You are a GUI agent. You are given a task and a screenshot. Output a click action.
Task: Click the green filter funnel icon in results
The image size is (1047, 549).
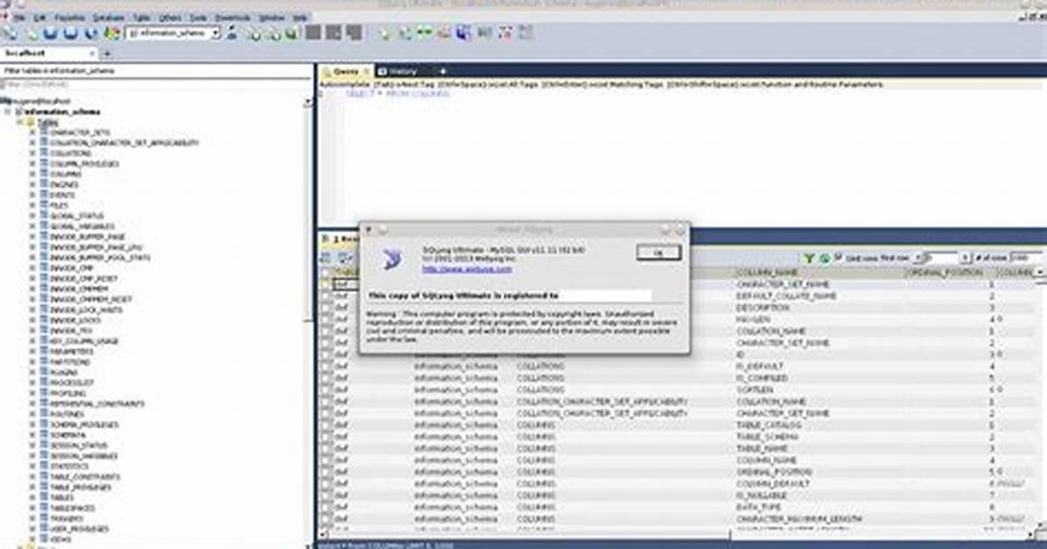tap(809, 258)
